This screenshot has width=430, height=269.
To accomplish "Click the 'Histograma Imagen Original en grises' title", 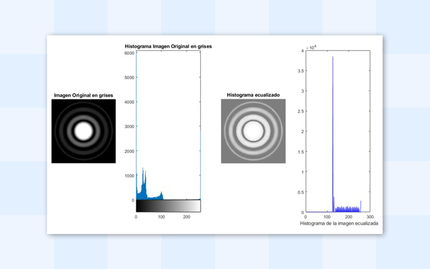I will point(168,46).
